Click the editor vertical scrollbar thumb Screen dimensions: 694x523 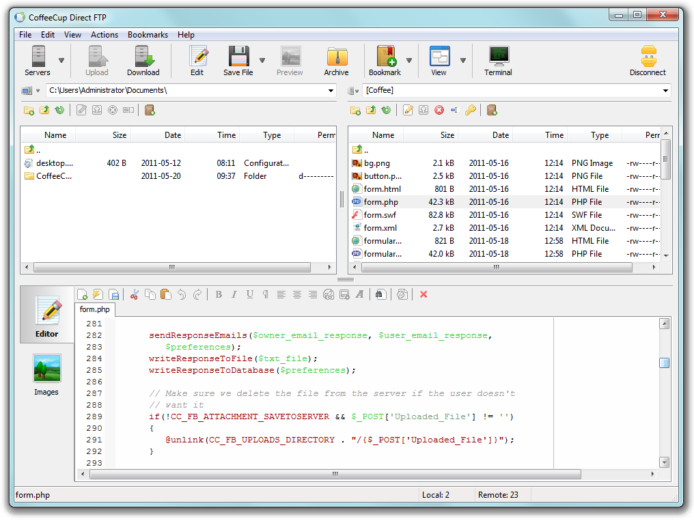(x=664, y=363)
